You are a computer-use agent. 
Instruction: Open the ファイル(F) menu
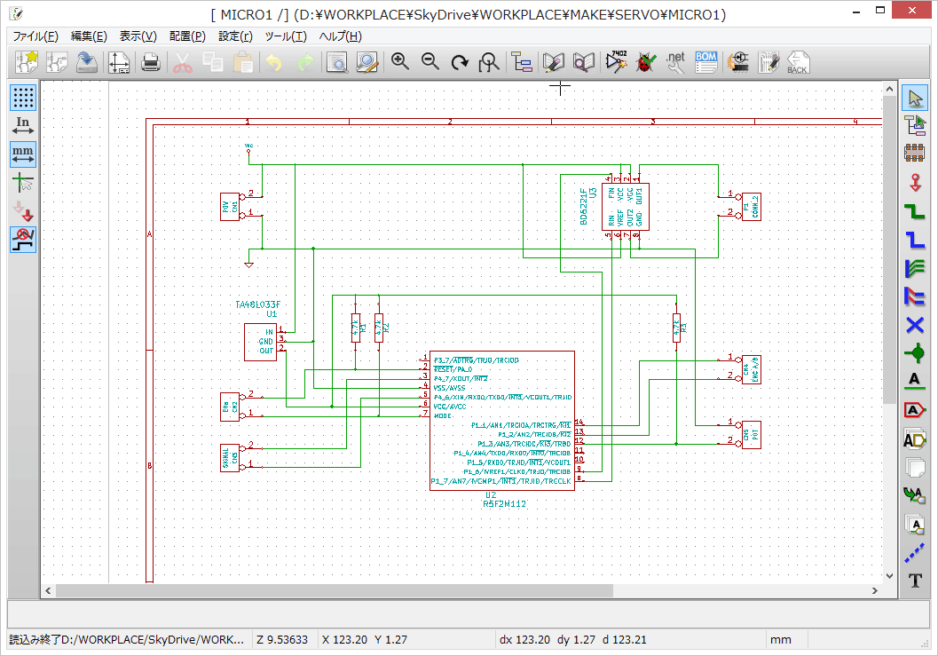(x=35, y=36)
